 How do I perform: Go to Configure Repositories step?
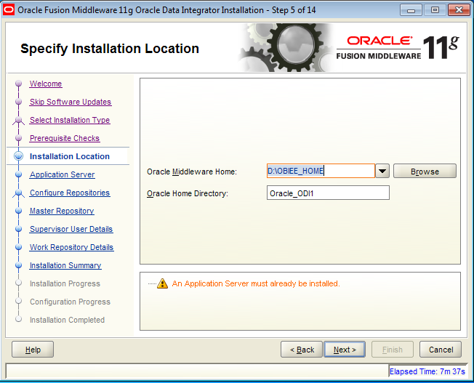click(70, 193)
